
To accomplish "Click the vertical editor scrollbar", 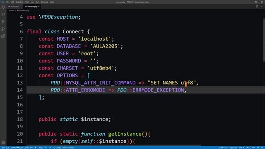I will (264, 40).
